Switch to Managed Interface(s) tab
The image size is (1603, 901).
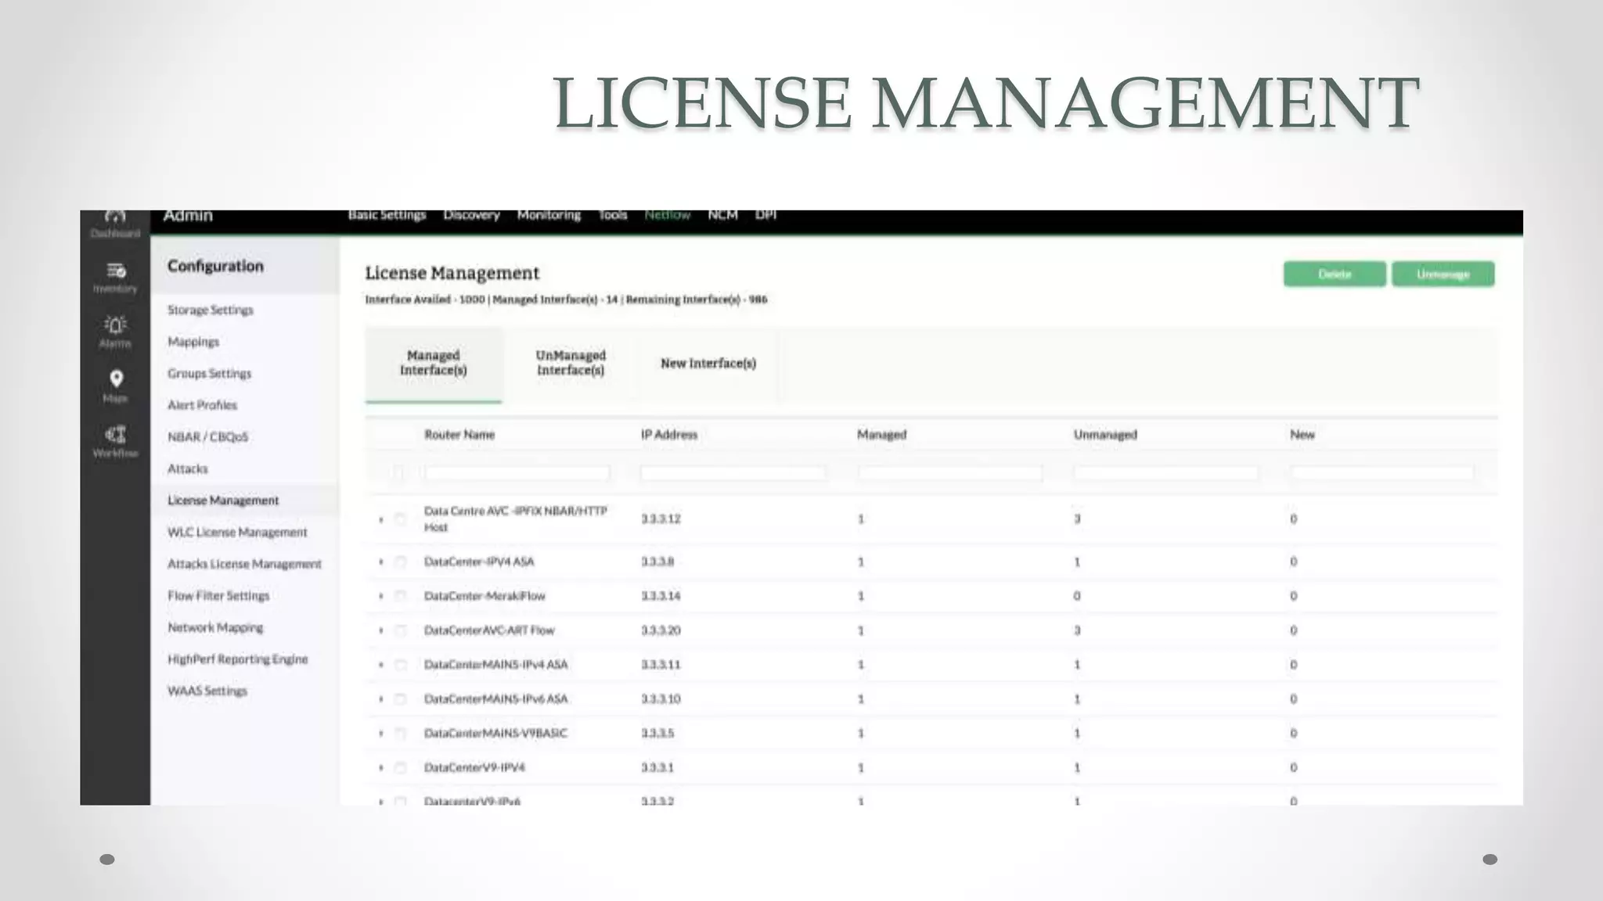point(434,363)
